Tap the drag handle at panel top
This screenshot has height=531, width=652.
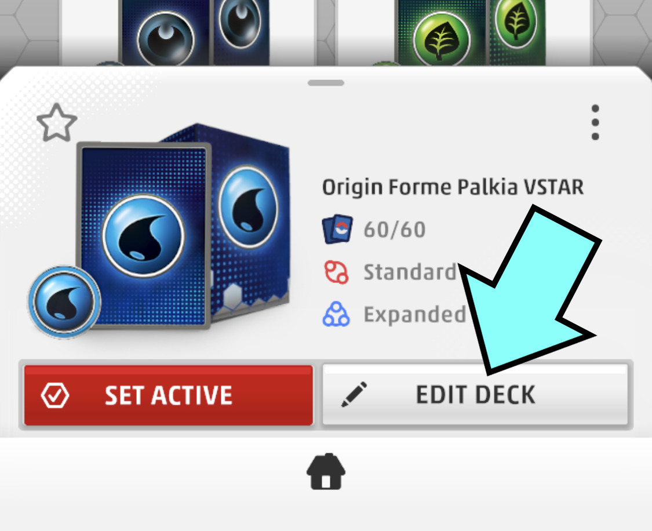(326, 83)
